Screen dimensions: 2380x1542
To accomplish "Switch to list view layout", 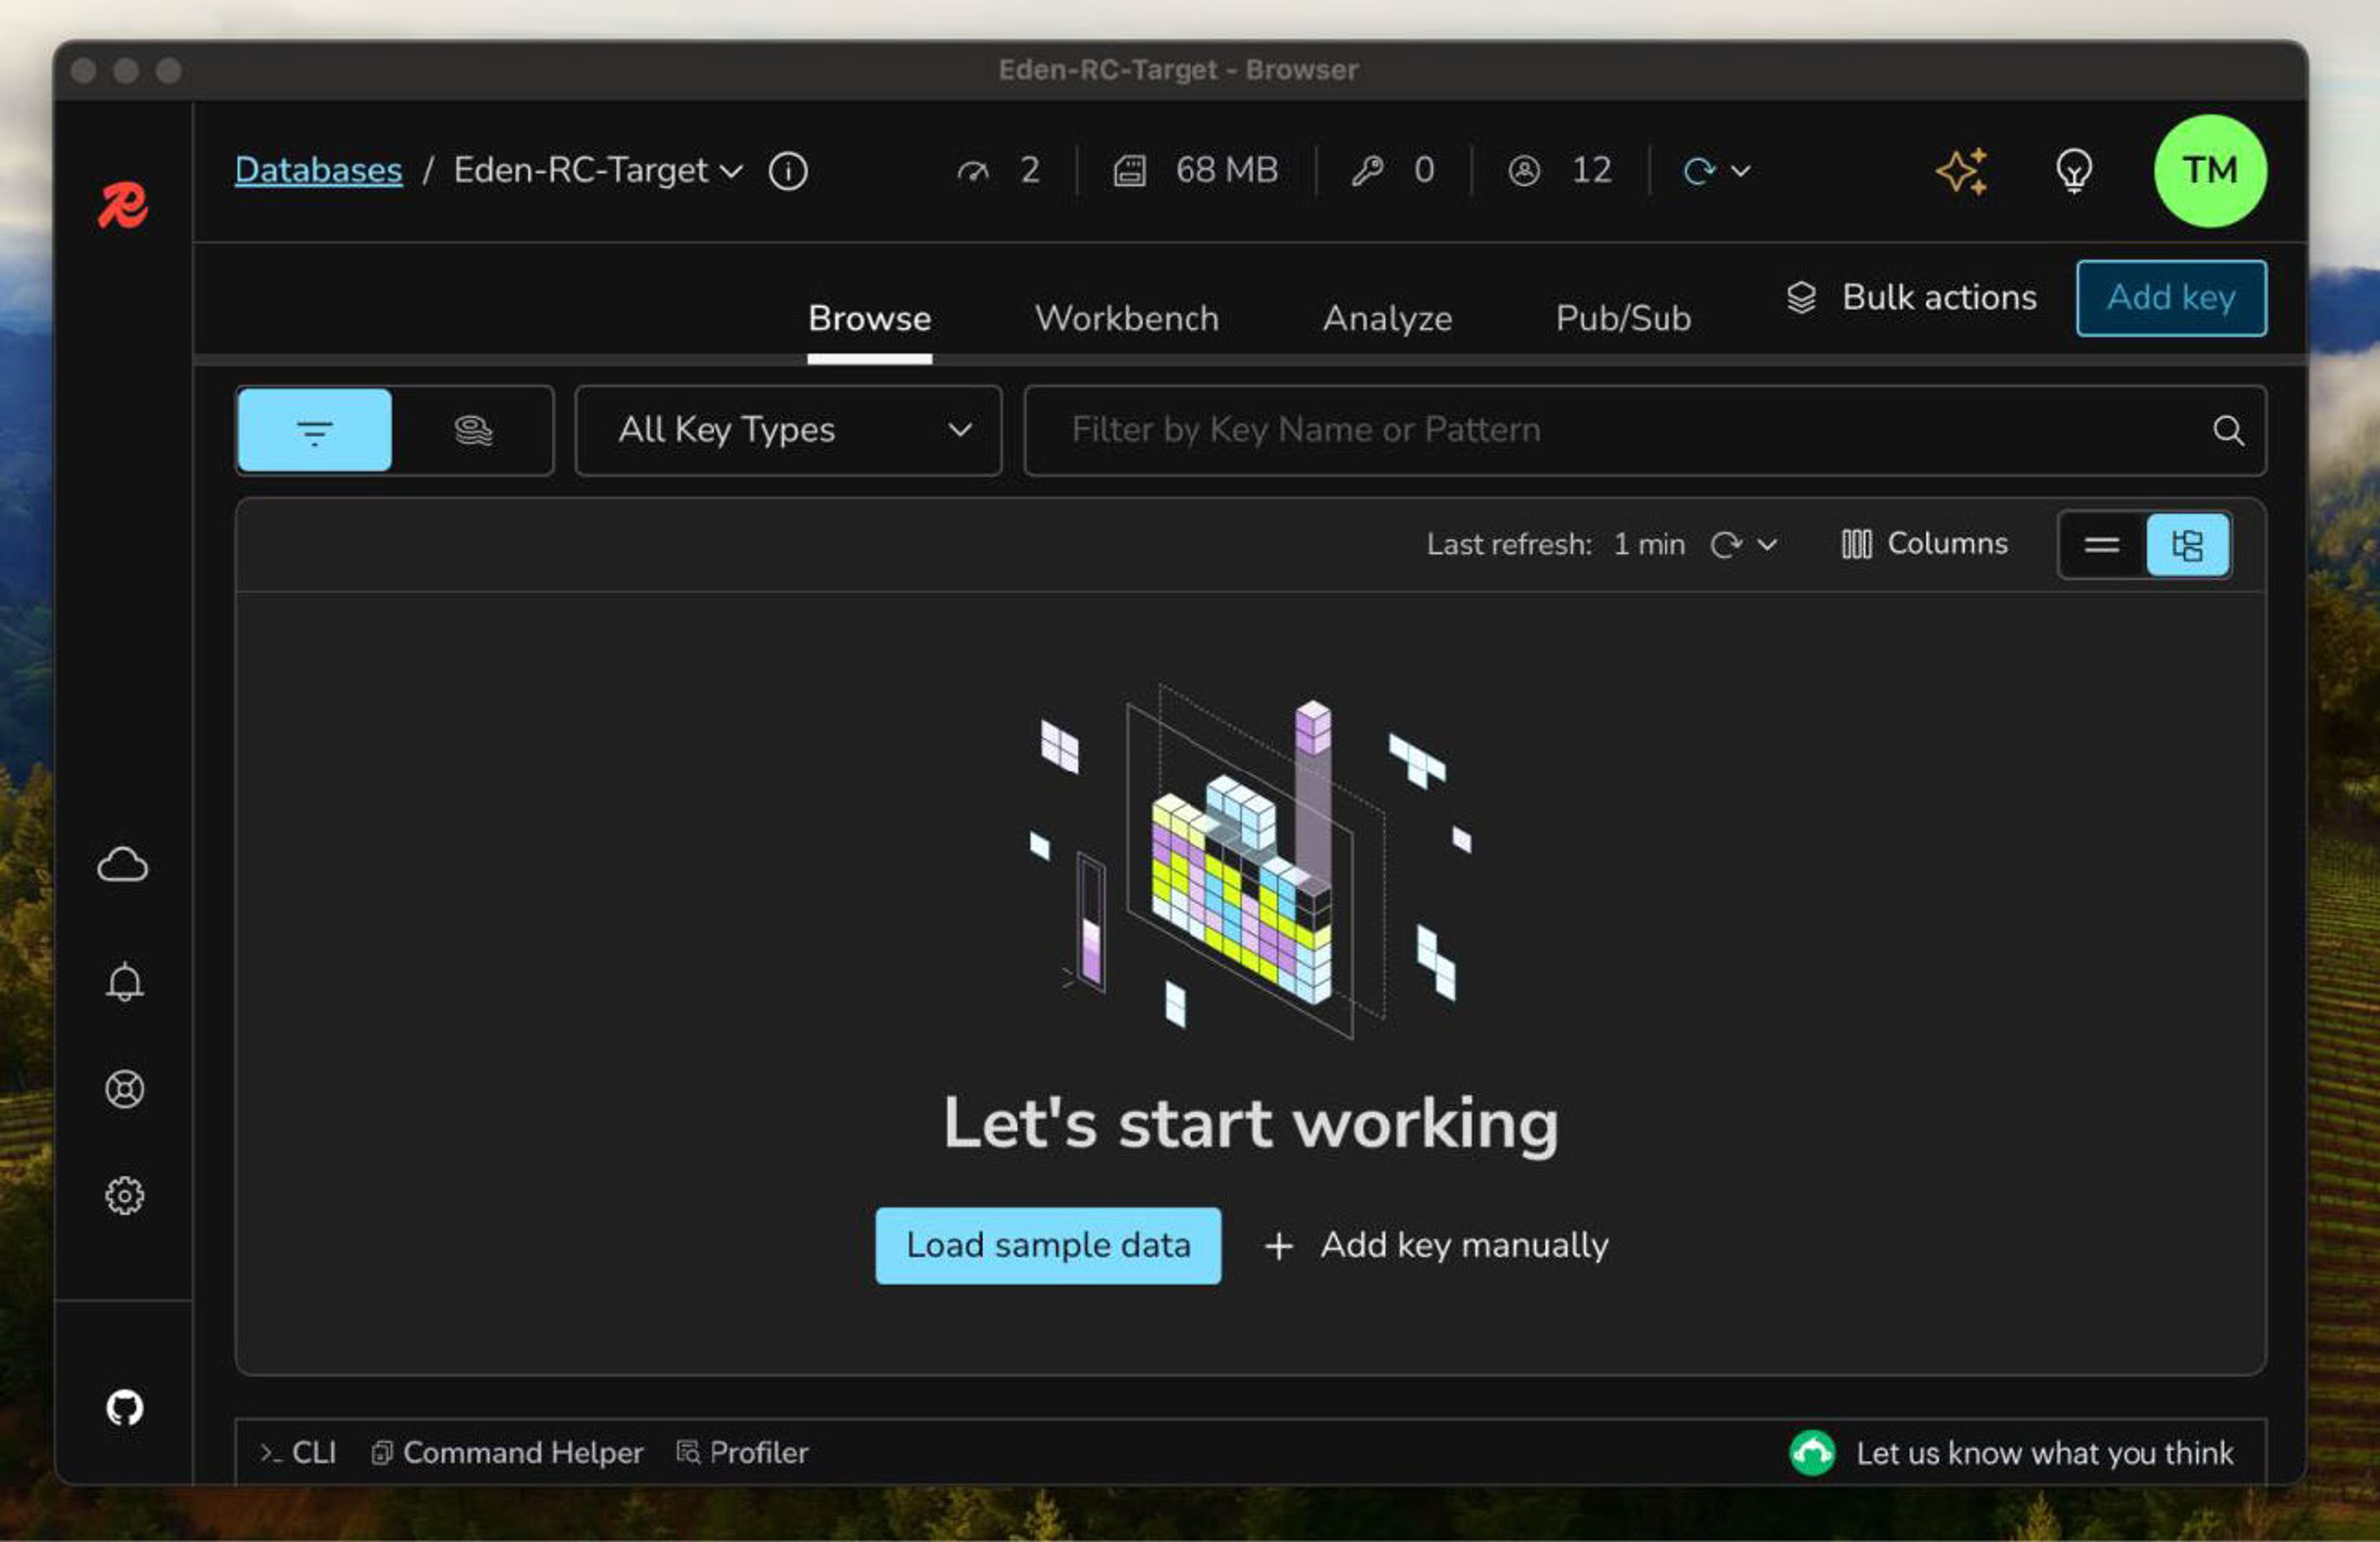I will tap(2101, 544).
